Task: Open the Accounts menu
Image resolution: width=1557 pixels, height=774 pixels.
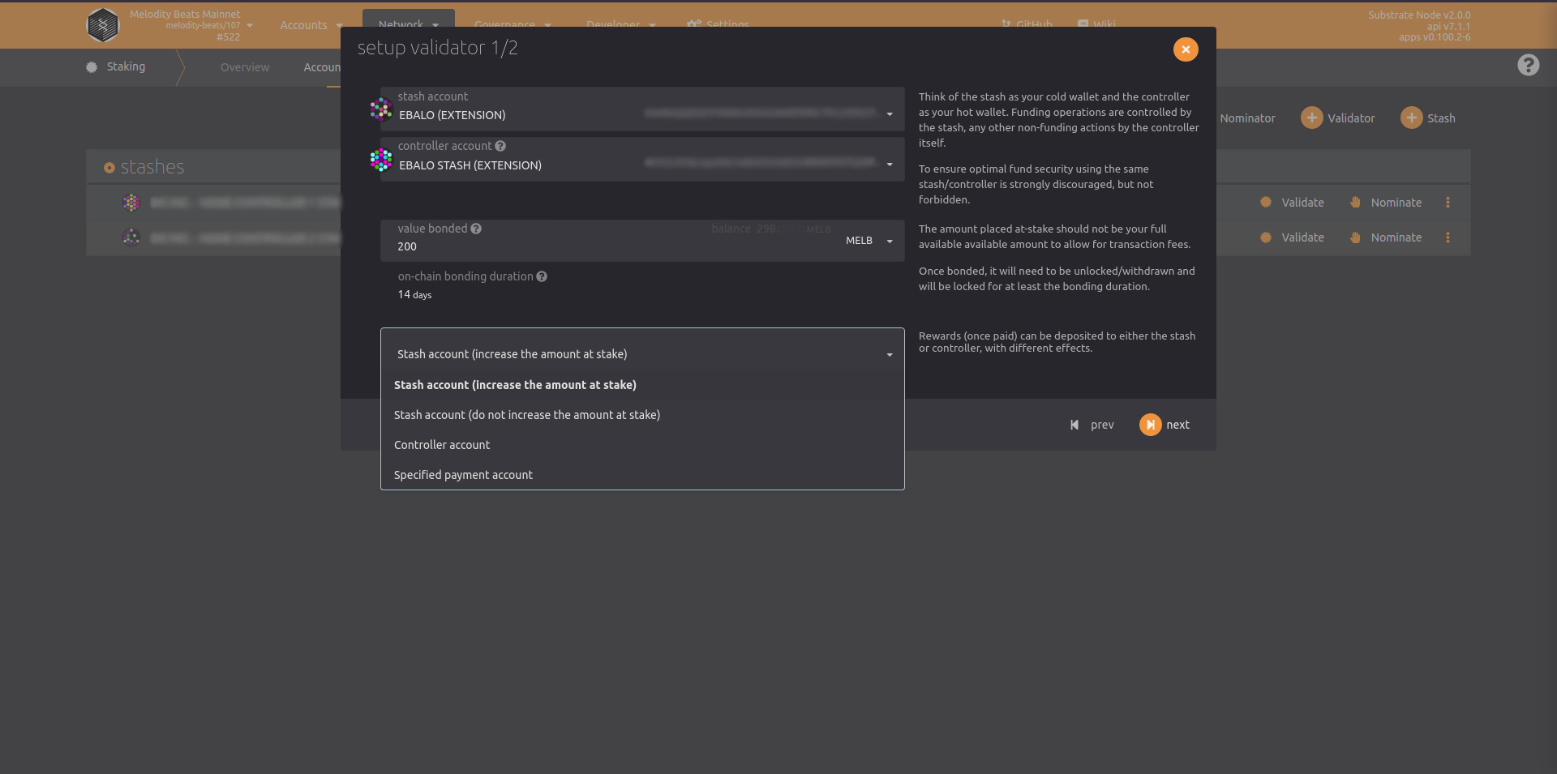Action: (x=310, y=25)
